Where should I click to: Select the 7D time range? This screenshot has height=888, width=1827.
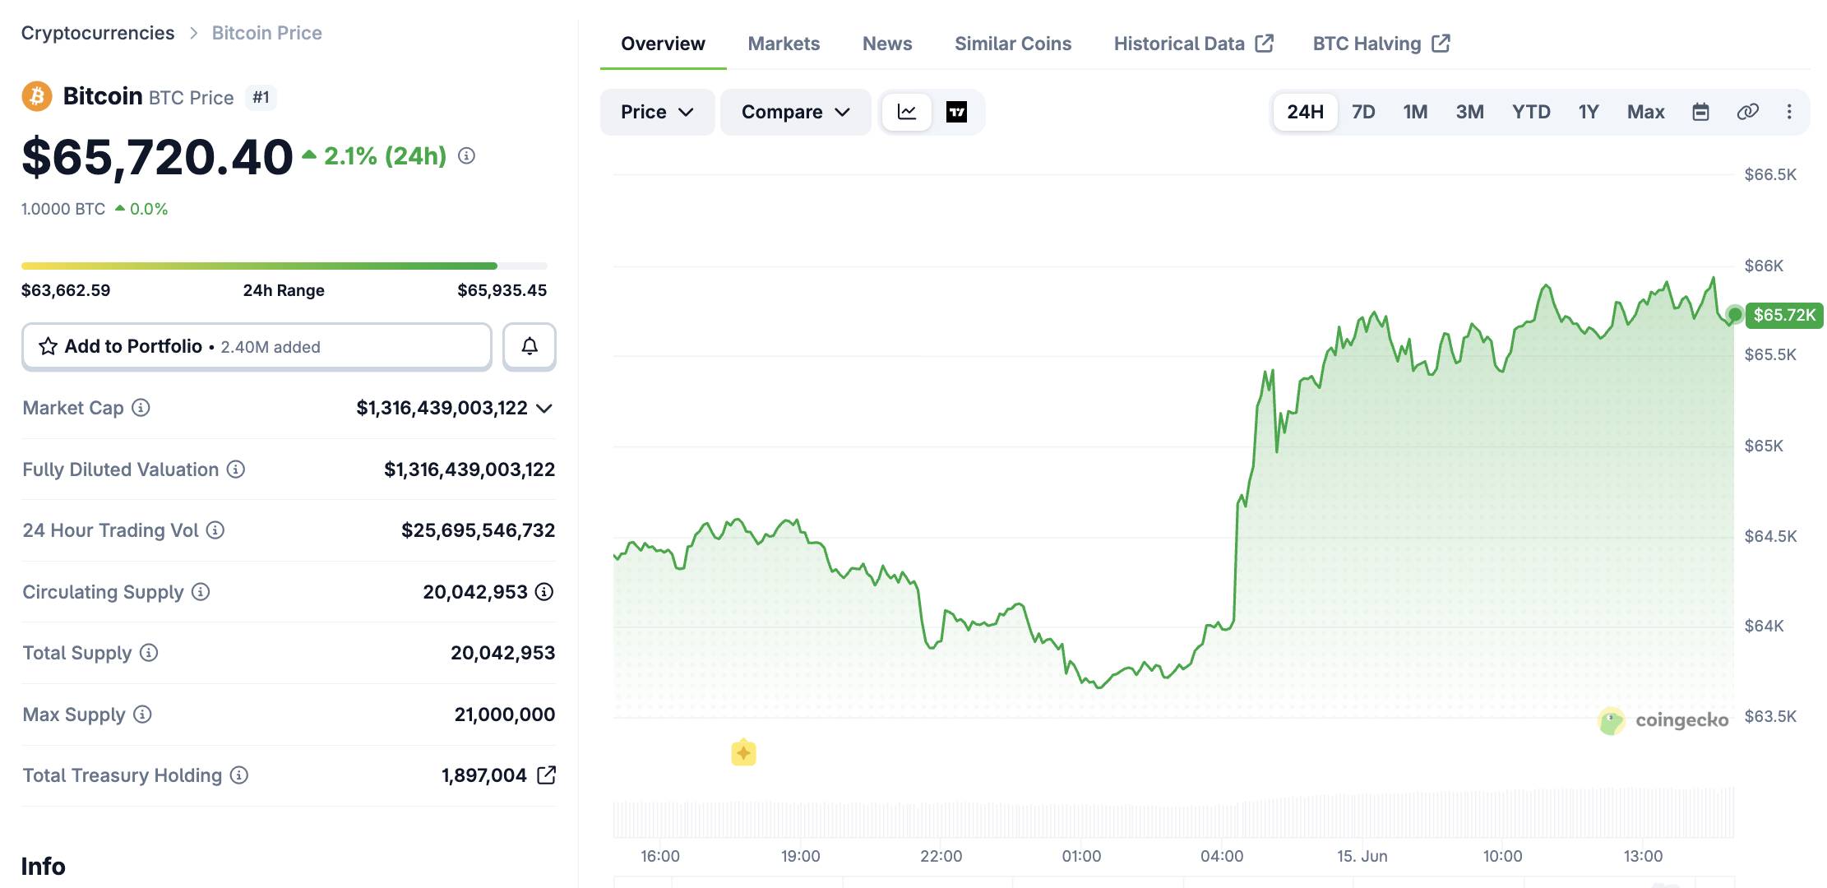(1363, 112)
